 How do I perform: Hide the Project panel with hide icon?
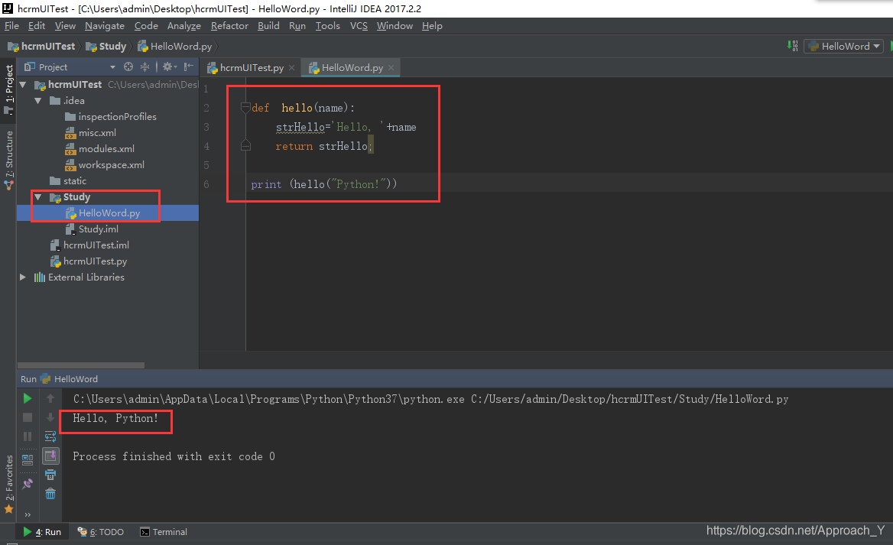click(x=189, y=67)
